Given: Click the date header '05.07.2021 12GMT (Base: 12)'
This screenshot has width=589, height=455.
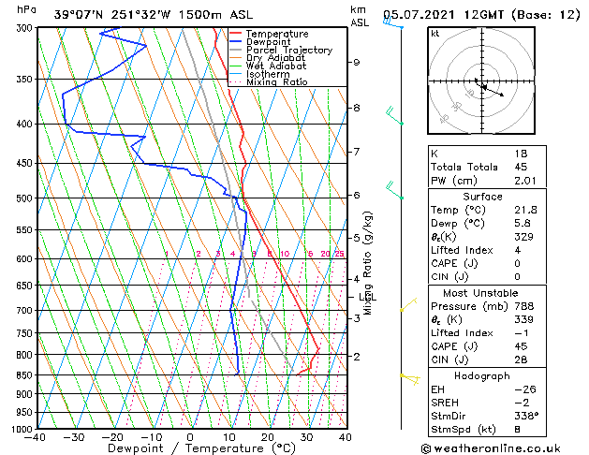Looking at the screenshot, I should (x=481, y=15).
